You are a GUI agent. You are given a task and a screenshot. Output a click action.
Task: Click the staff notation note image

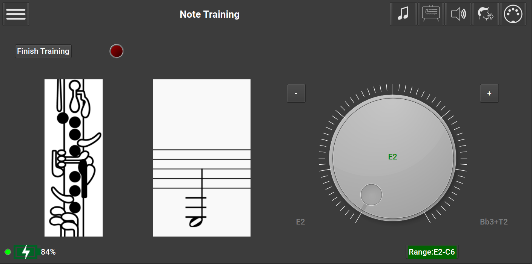point(202,158)
